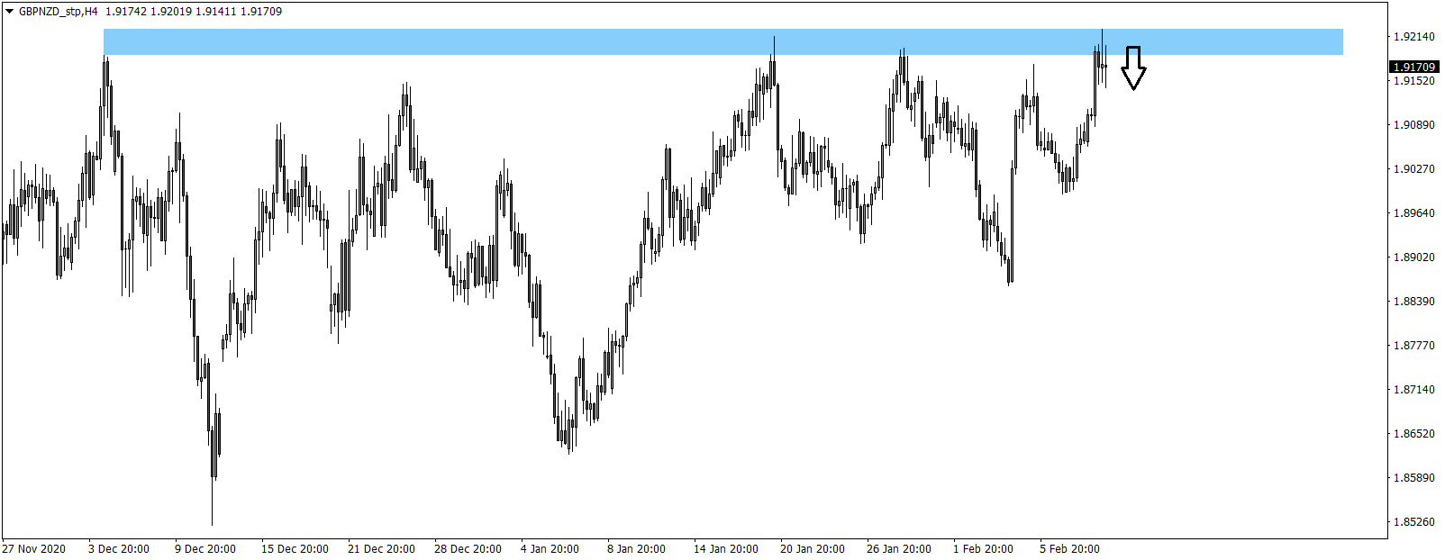The width and height of the screenshot is (1445, 560).
Task: Click the 4 Jan 20:00 time label
Action: 550,549
